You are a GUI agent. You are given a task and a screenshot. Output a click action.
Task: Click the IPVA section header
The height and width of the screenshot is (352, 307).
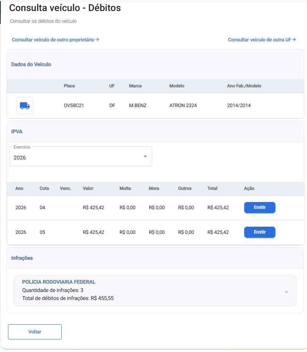click(17, 131)
